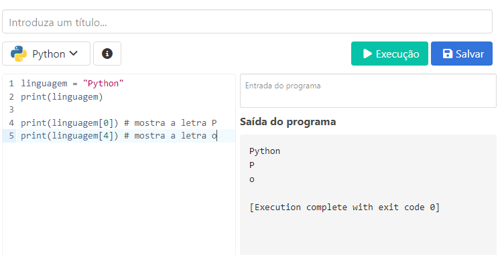Viewport: 502px width, 255px height.
Task: Select line number 2 in the gutter
Action: (x=11, y=97)
